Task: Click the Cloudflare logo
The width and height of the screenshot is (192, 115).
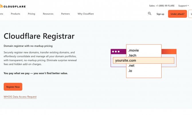Action: 13,6
